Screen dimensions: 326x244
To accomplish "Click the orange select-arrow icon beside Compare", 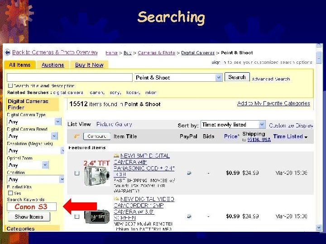I will click(77, 136).
